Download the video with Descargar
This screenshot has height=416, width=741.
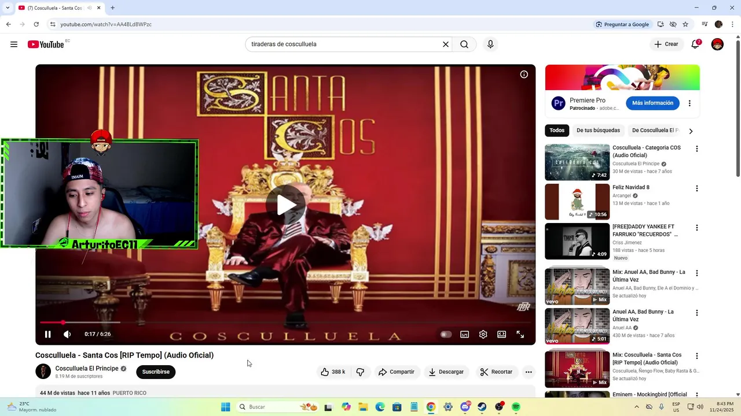[x=446, y=372]
